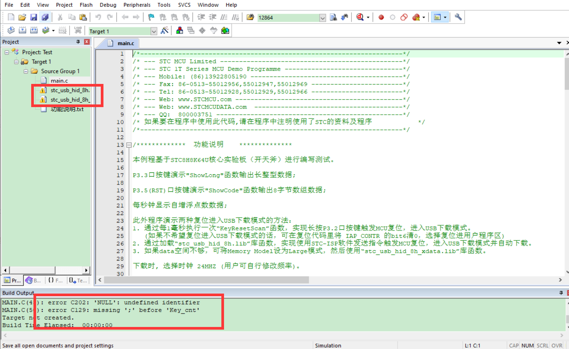Open the find text 12864 dropdown
The width and height of the screenshot is (569, 349).
click(323, 18)
